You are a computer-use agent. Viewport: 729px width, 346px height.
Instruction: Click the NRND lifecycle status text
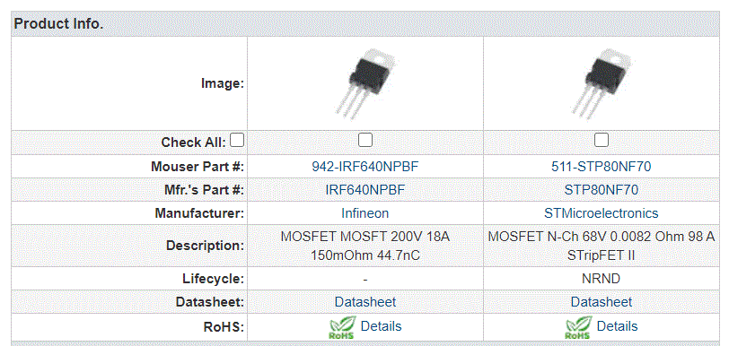click(x=602, y=279)
